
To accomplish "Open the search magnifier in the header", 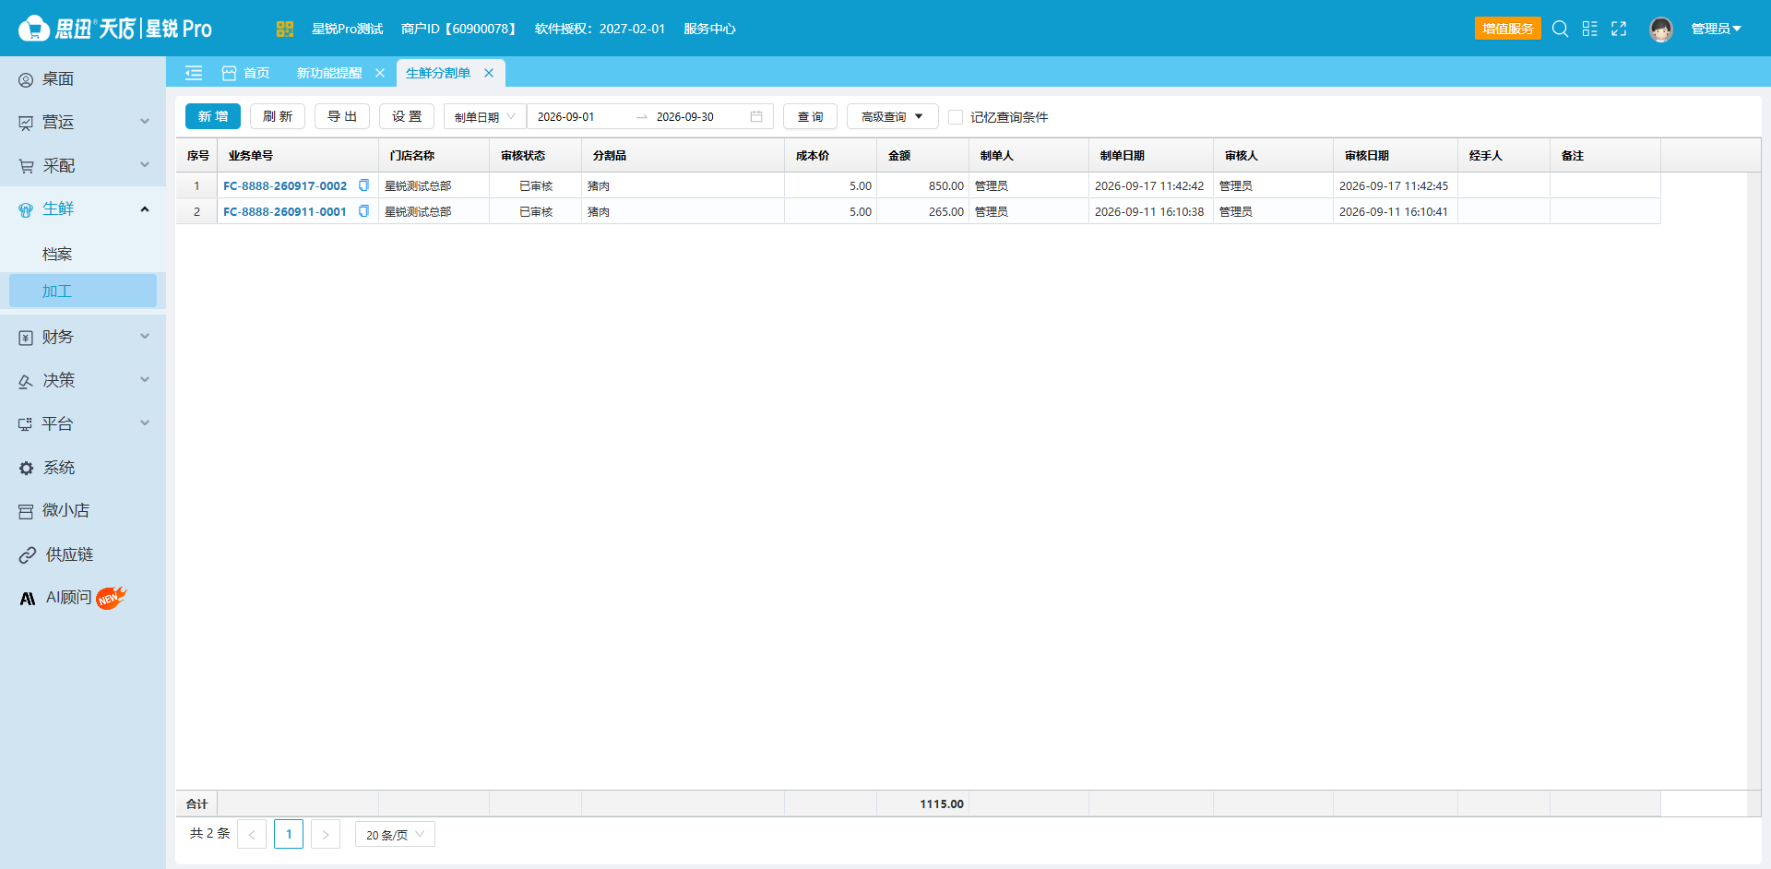I will (x=1560, y=29).
